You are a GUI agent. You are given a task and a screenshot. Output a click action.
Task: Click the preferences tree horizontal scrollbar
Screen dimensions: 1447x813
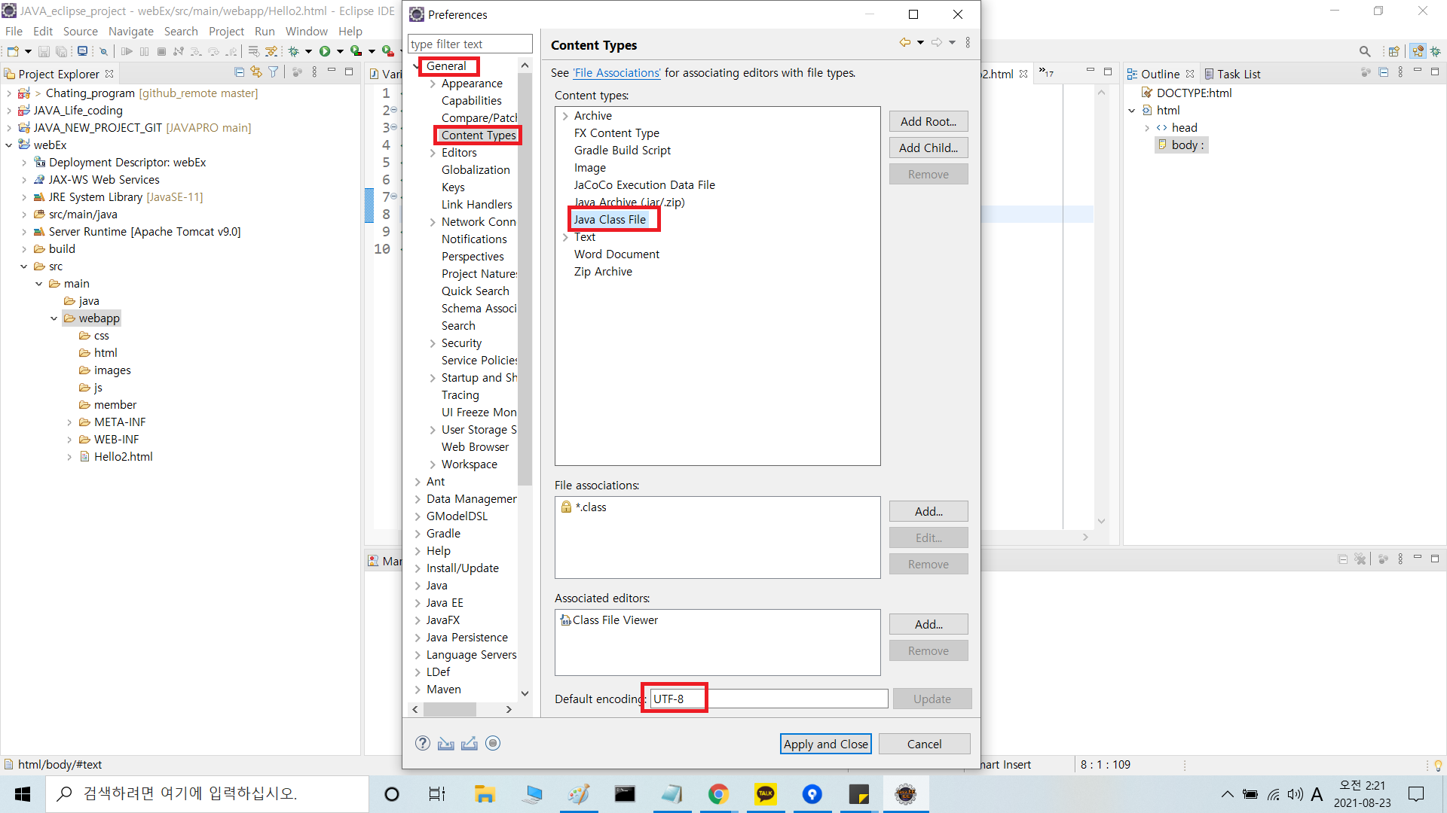coord(450,709)
